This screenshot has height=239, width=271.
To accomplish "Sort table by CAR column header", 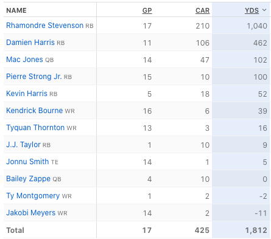I will [x=202, y=10].
